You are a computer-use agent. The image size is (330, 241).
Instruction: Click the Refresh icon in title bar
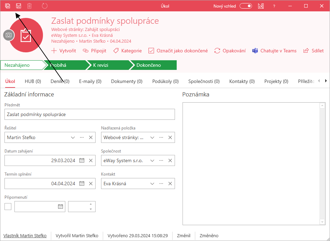45,6
